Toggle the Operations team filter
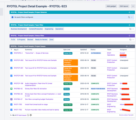Screen dimensions: 136x120 59,29
